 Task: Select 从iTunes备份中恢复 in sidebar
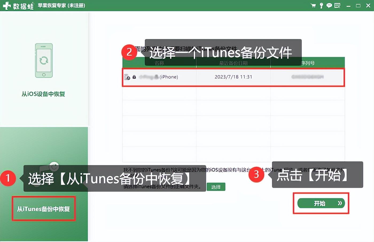pos(44,209)
